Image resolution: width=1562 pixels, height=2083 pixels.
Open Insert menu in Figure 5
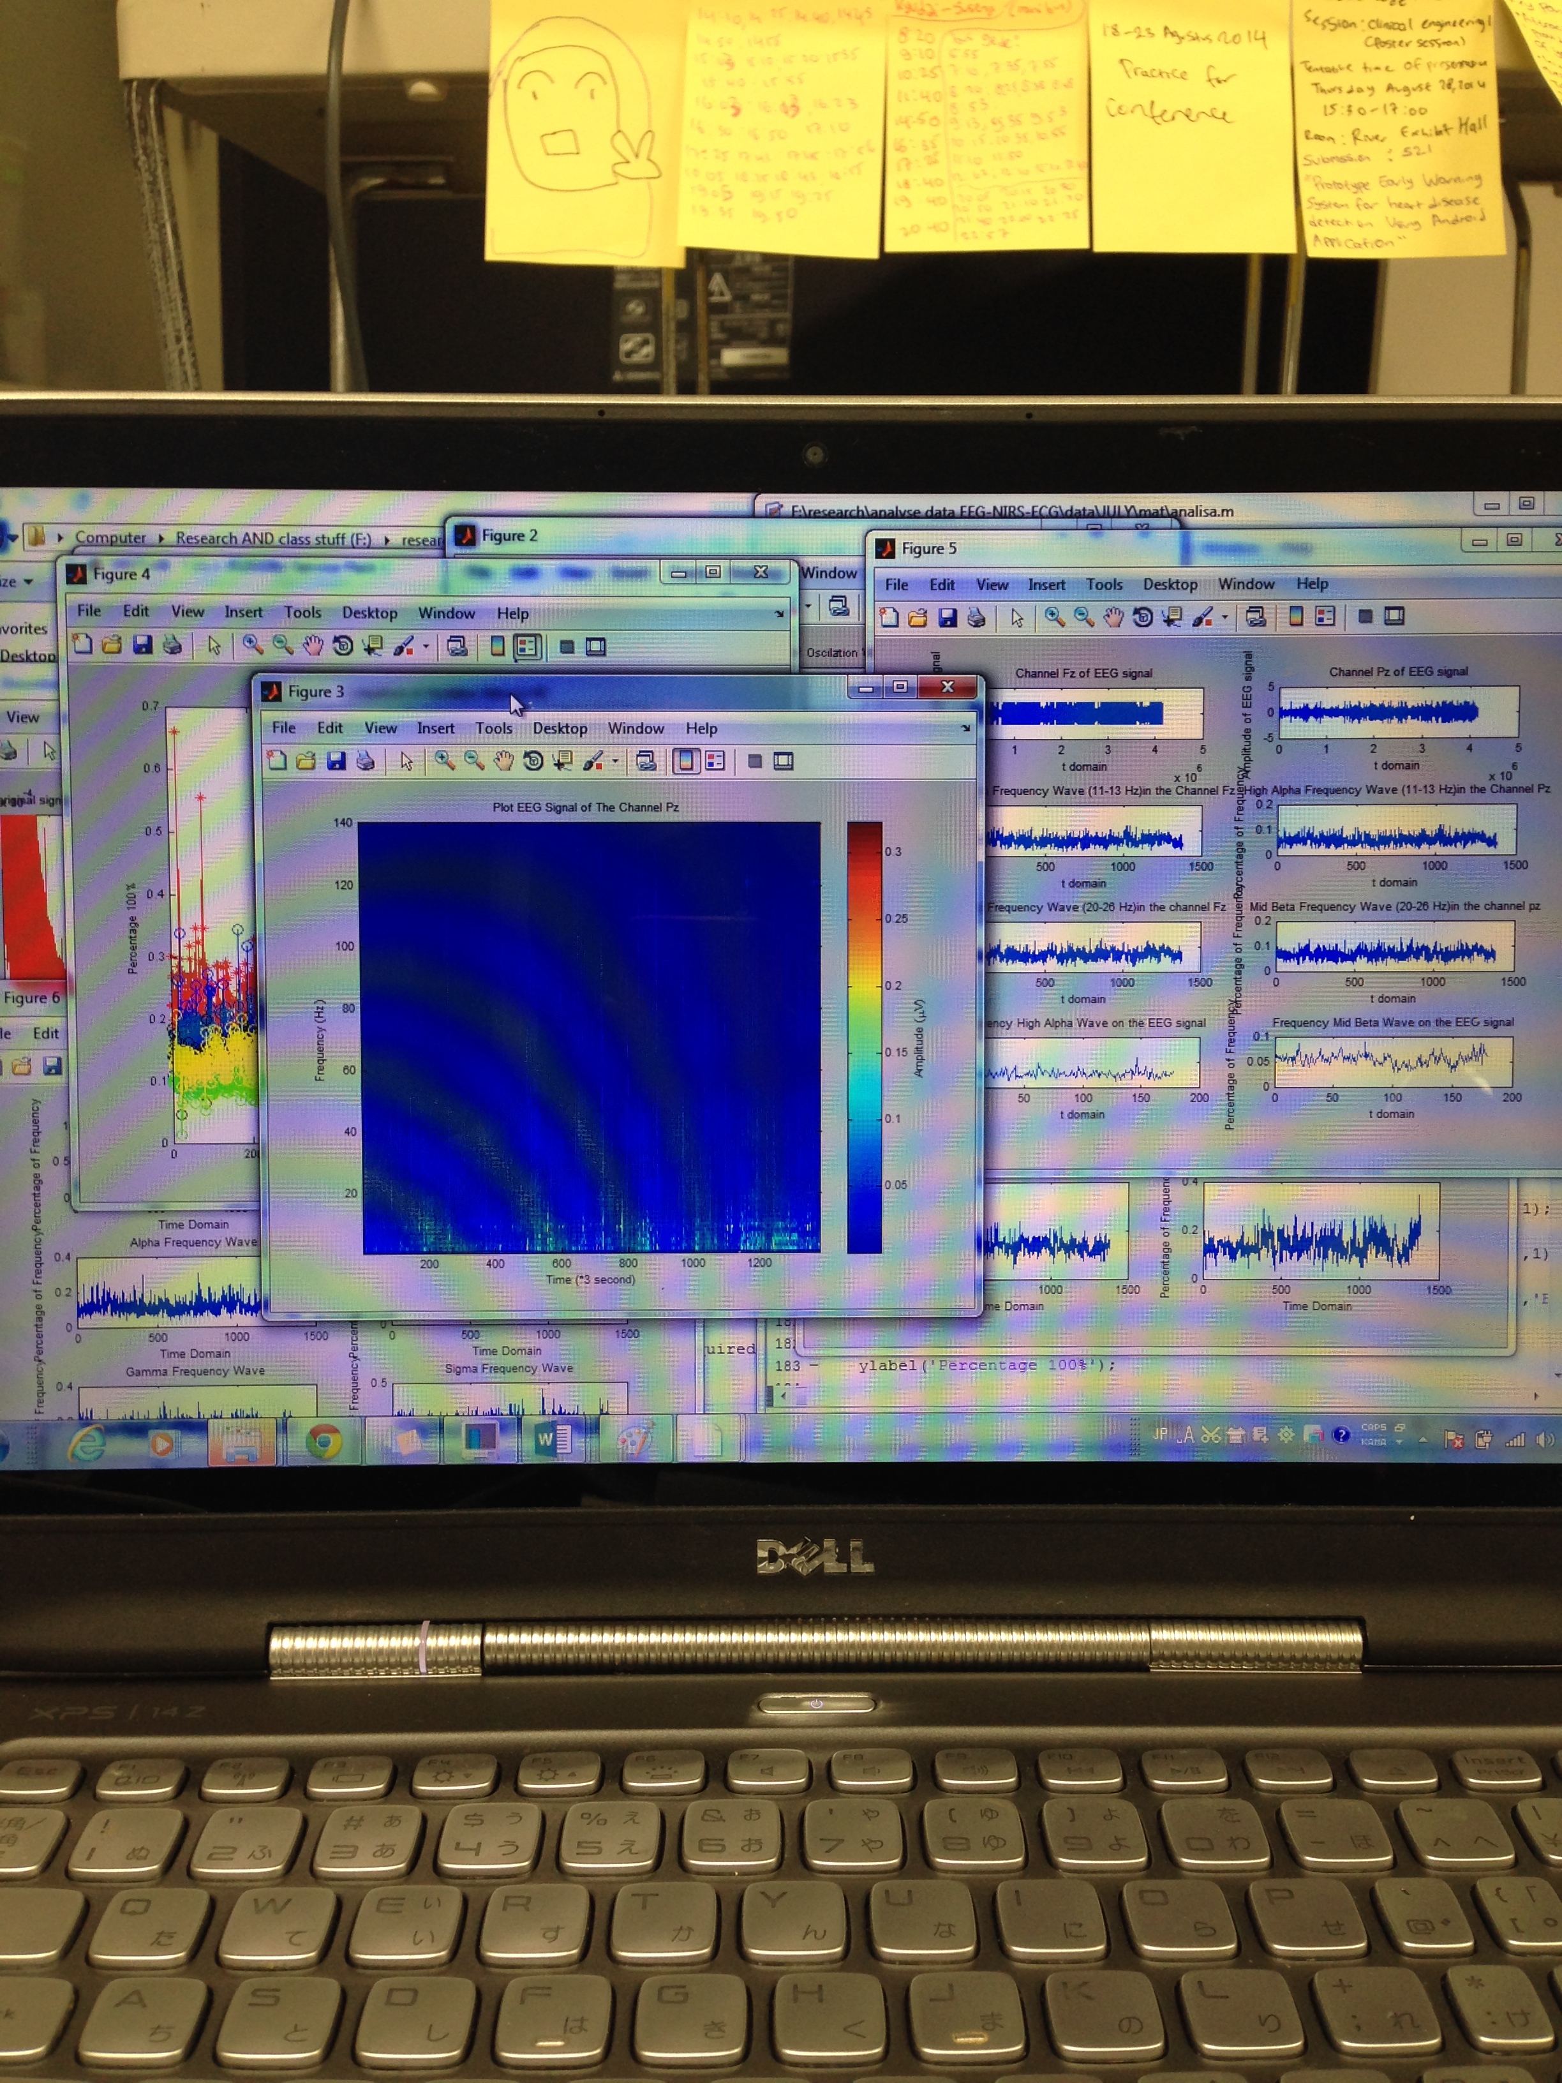1046,585
